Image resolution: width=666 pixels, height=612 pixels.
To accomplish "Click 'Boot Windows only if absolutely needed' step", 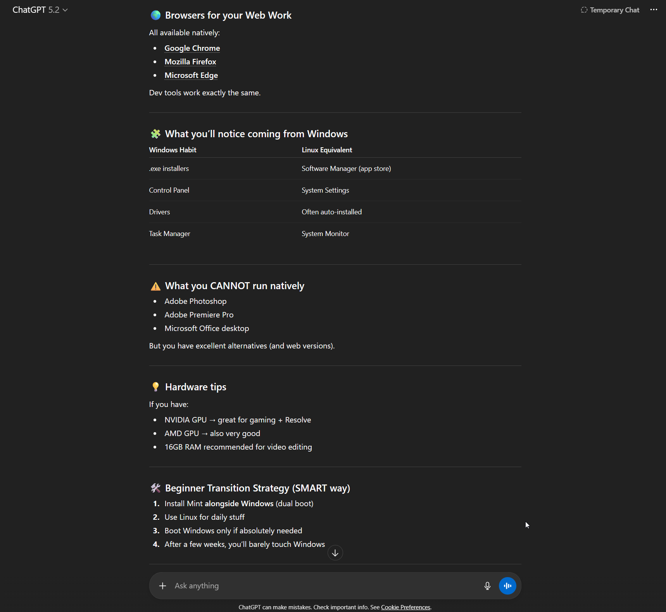I will click(x=233, y=531).
